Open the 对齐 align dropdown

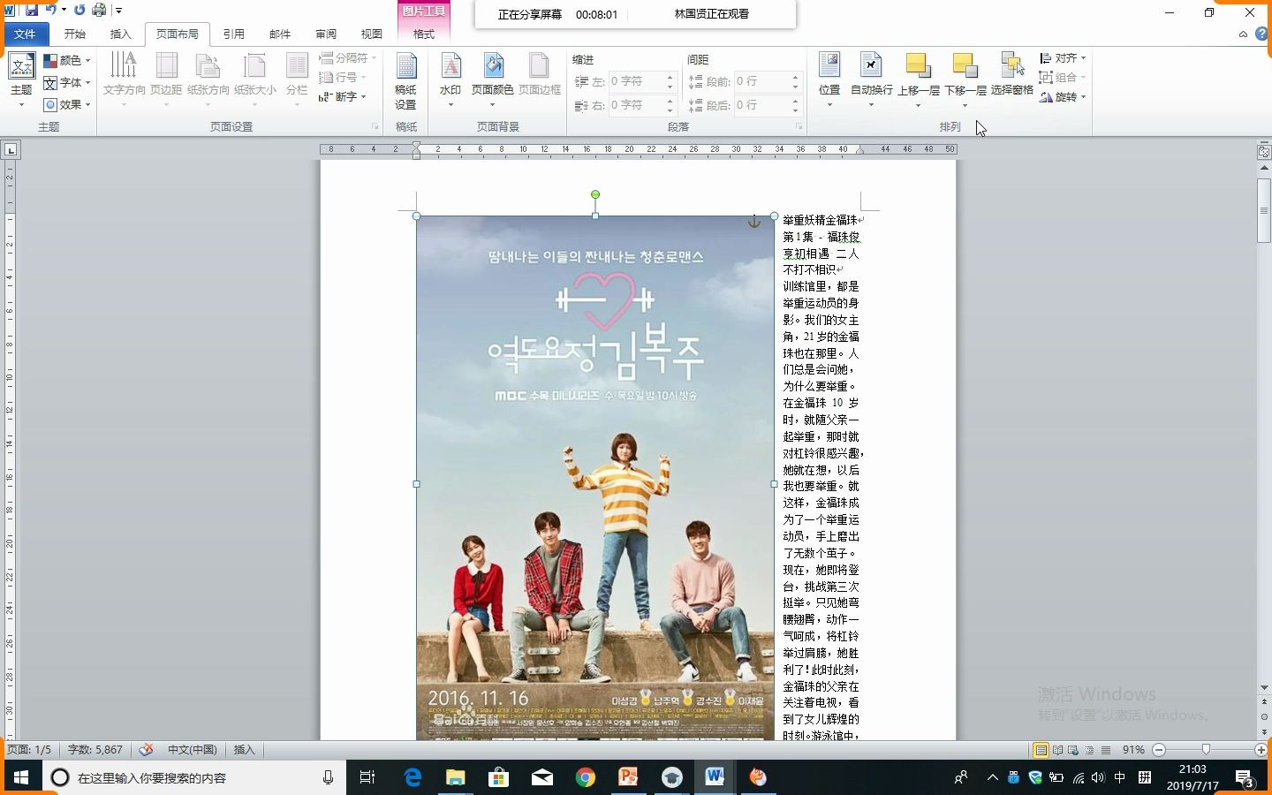tap(1063, 57)
